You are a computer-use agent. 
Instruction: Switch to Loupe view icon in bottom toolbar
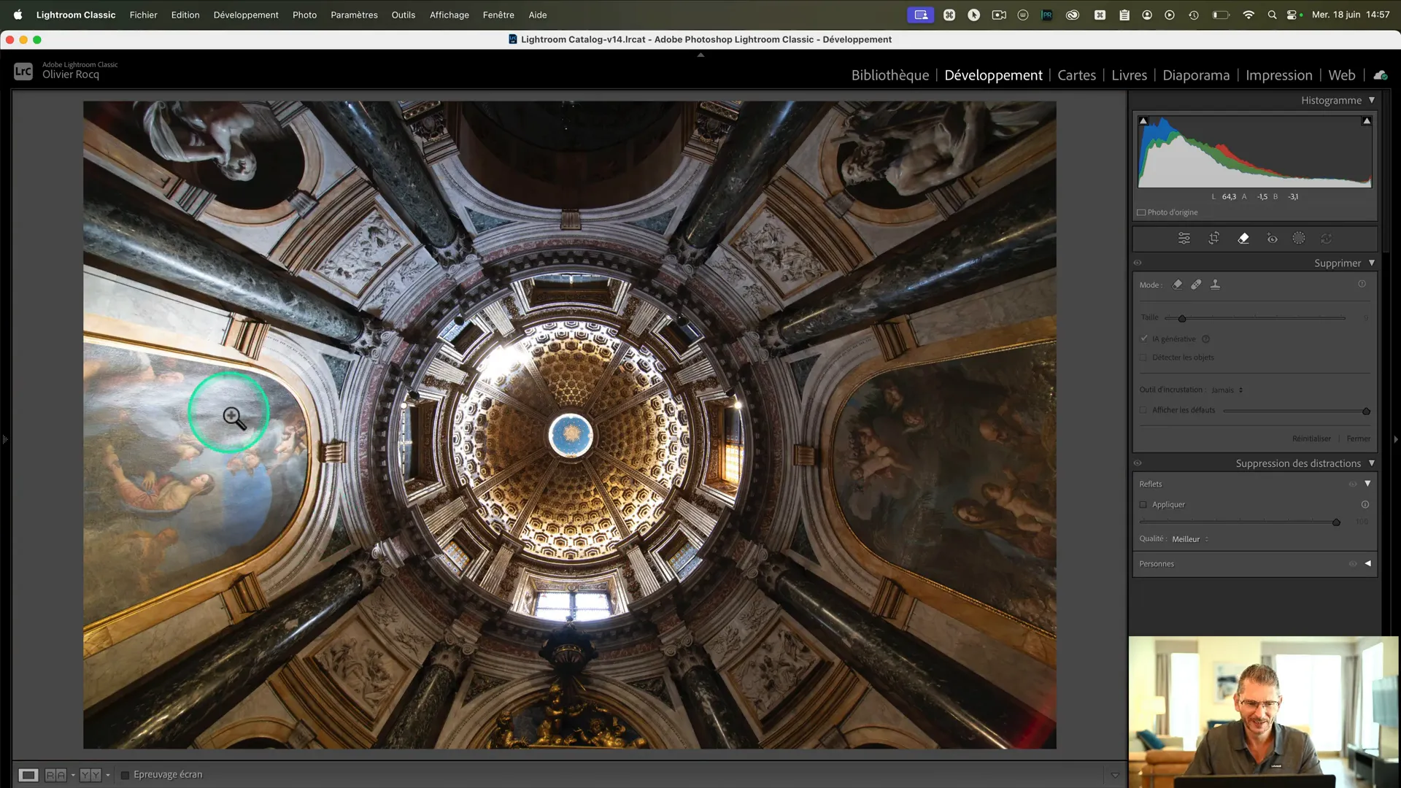point(28,775)
